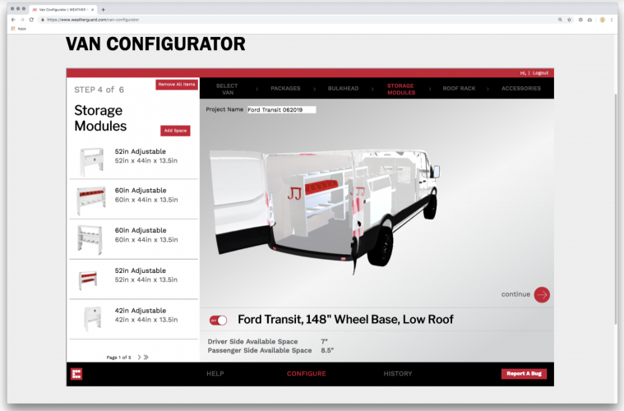Go to the Bulkhead step

343,88
